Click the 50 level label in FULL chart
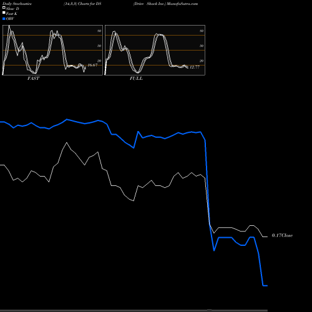Viewport: 312px width, 312px height. [x=202, y=46]
